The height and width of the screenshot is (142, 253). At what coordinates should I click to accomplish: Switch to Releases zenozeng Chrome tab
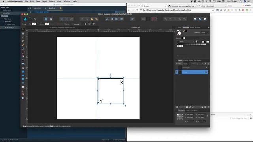(x=182, y=6)
